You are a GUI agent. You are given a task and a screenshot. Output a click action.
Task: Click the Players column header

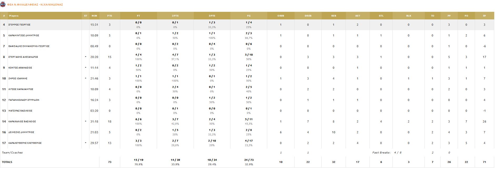click(x=14, y=16)
